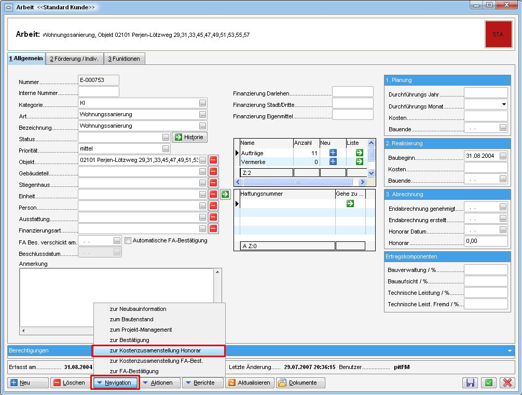Enable Automatische FA-Bestätigung checkbox
The image size is (522, 395).
(128, 240)
